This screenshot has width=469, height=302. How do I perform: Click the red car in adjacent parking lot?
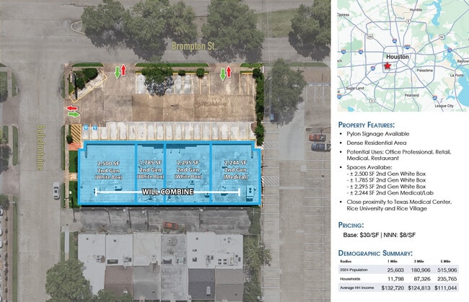click(316, 137)
